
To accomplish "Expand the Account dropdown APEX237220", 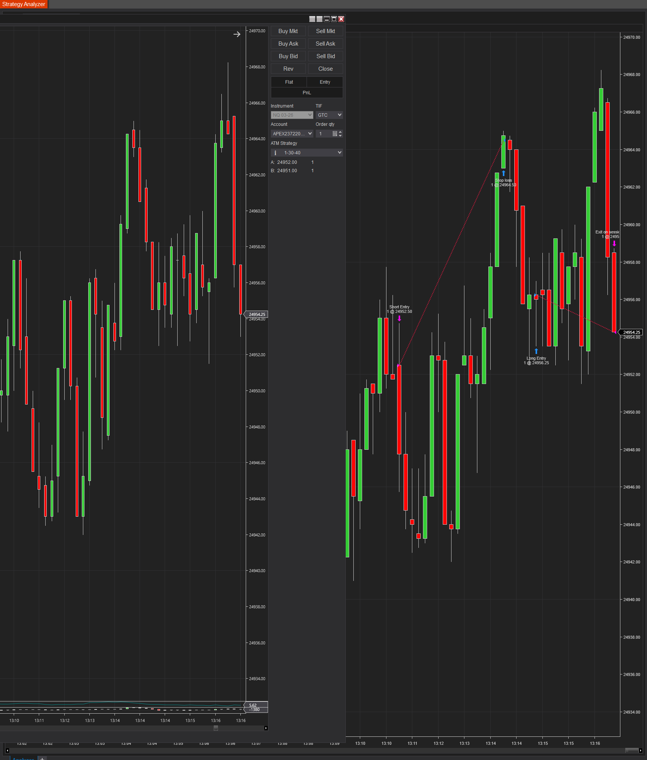I will [292, 133].
